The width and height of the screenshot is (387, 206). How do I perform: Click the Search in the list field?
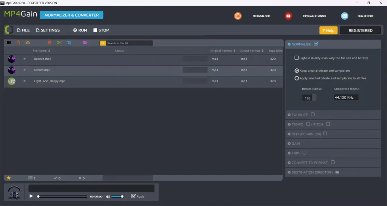click(129, 43)
